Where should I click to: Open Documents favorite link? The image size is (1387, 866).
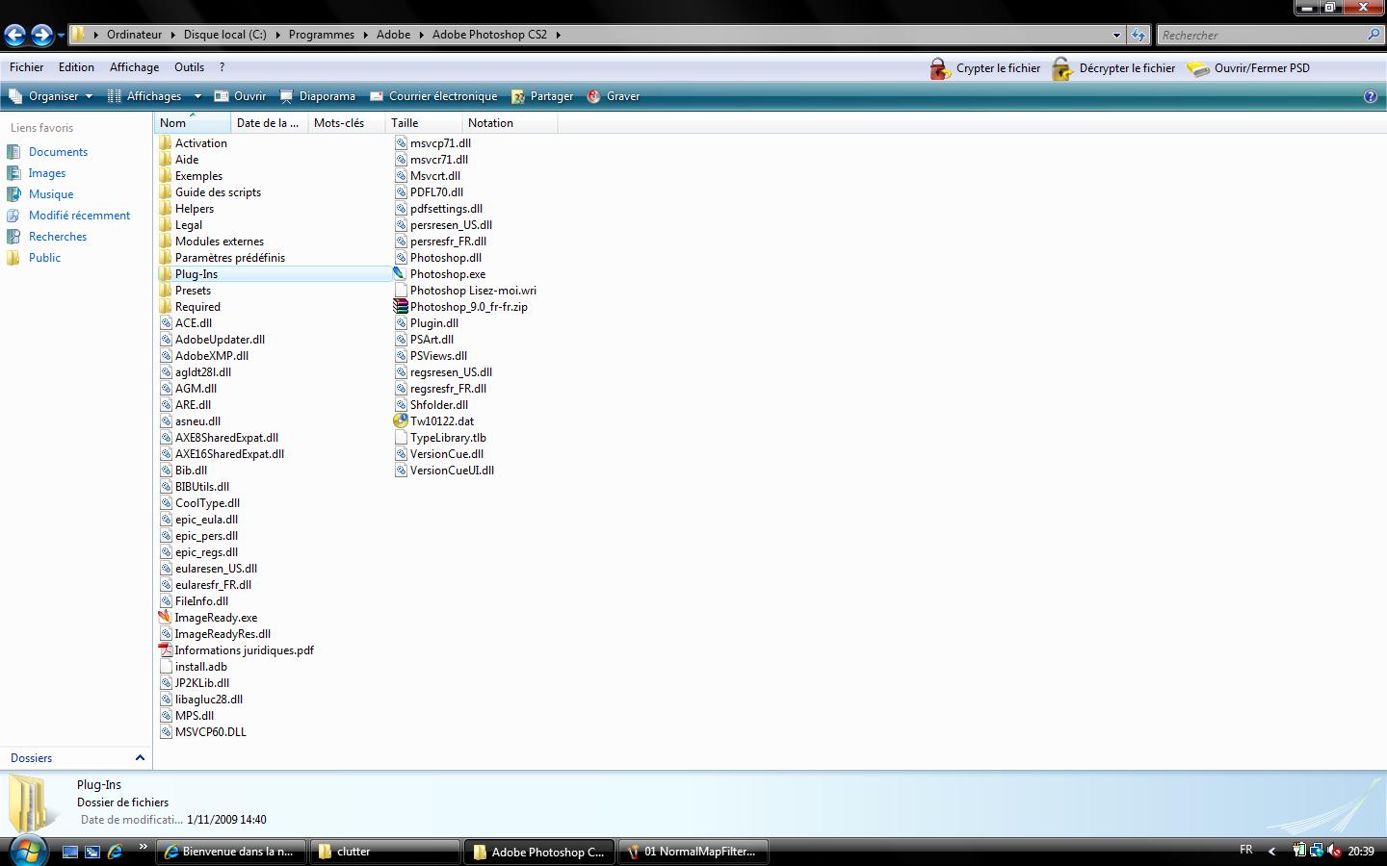[x=58, y=152]
